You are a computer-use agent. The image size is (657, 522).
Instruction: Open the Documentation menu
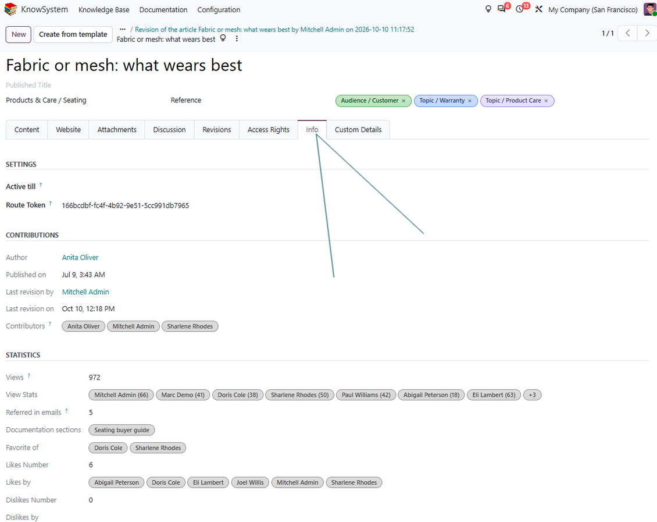(x=163, y=10)
